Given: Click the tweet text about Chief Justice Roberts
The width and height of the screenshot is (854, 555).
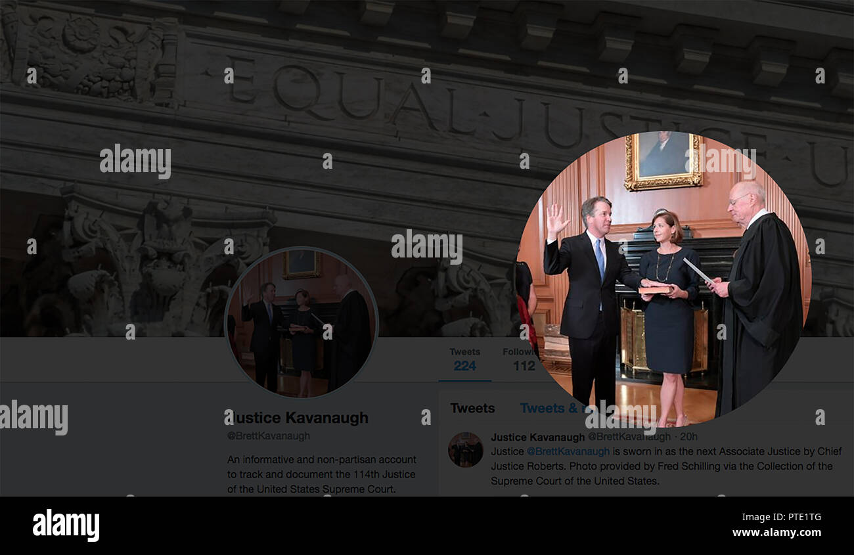Looking at the screenshot, I should coord(666,466).
